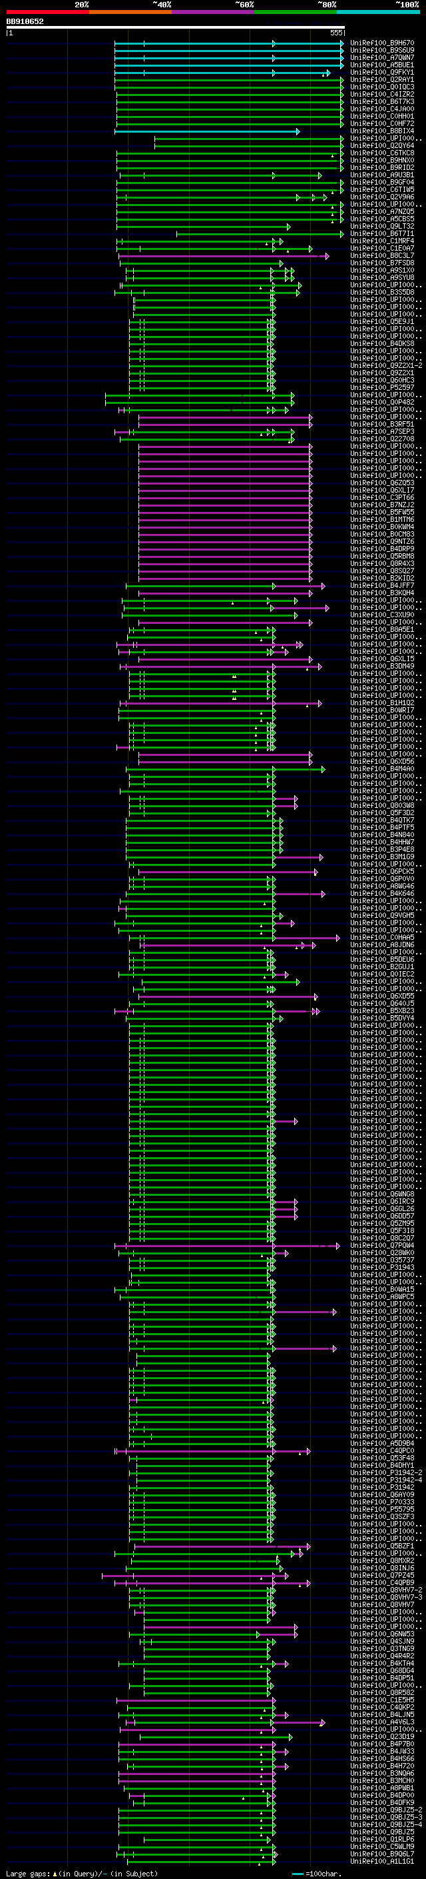Click the white query sequence ruler bar

(176, 28)
